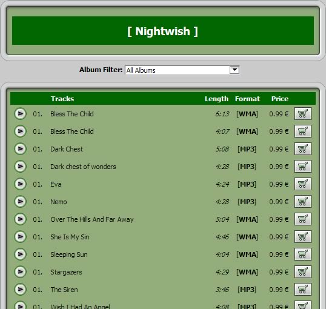Play Dark chest of wonders preview
The height and width of the screenshot is (309, 326).
tap(20, 167)
